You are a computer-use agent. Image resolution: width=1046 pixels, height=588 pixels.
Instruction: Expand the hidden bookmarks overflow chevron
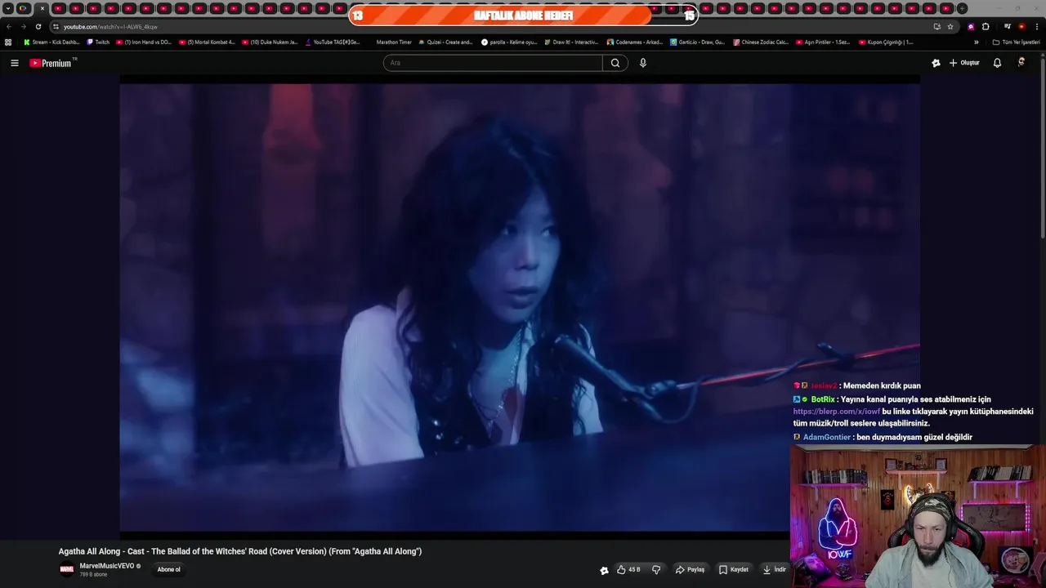point(976,42)
